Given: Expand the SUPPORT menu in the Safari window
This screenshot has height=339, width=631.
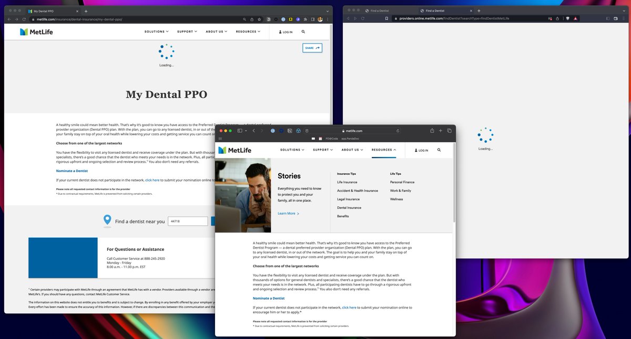Looking at the screenshot, I should (x=323, y=150).
